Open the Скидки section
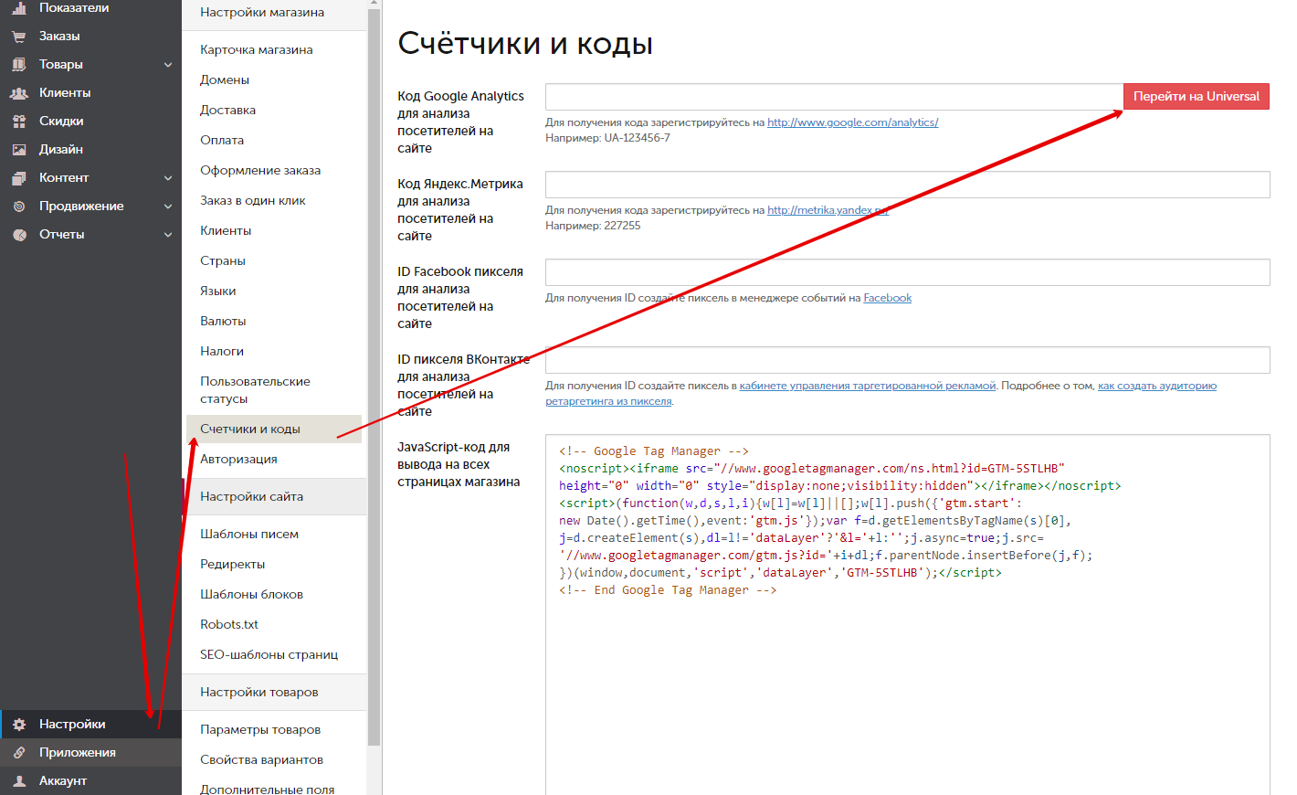Image resolution: width=1297 pixels, height=795 pixels. (x=61, y=122)
